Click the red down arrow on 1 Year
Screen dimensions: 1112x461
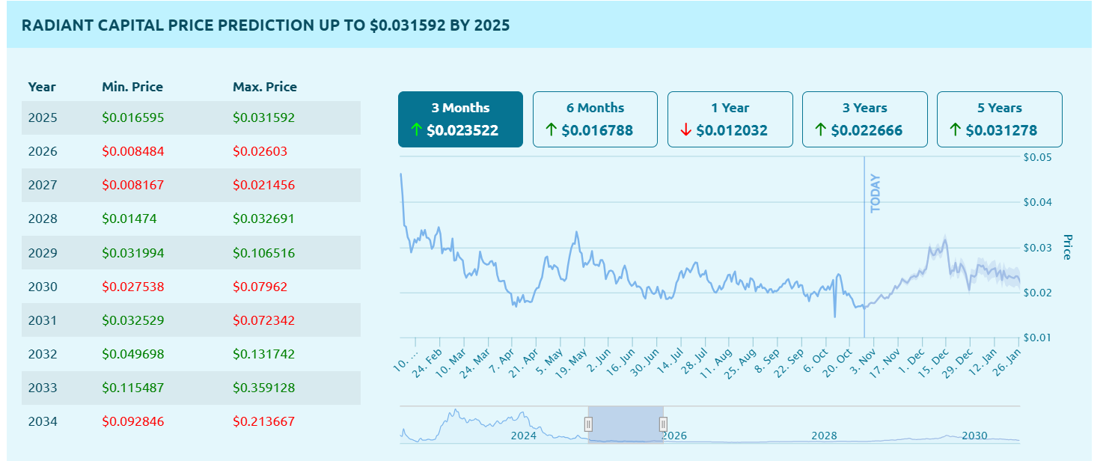point(685,131)
